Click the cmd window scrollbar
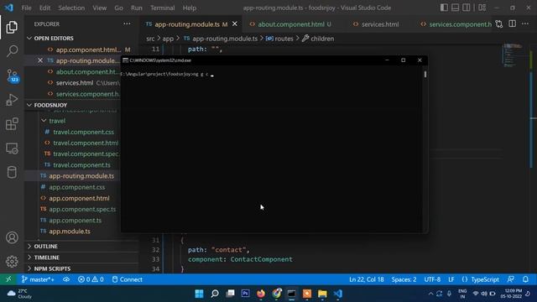Screen dimensions: 537x302 coord(425,74)
